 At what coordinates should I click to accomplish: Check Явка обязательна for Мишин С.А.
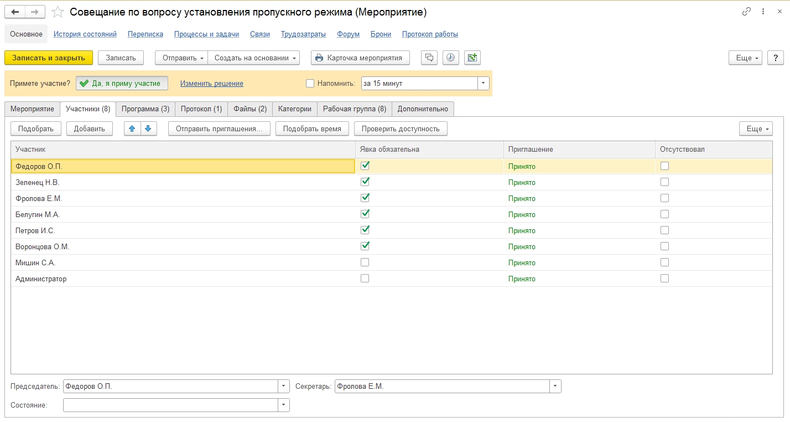pos(365,263)
